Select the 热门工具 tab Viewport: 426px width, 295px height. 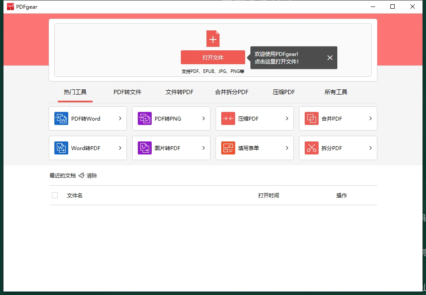(x=75, y=92)
